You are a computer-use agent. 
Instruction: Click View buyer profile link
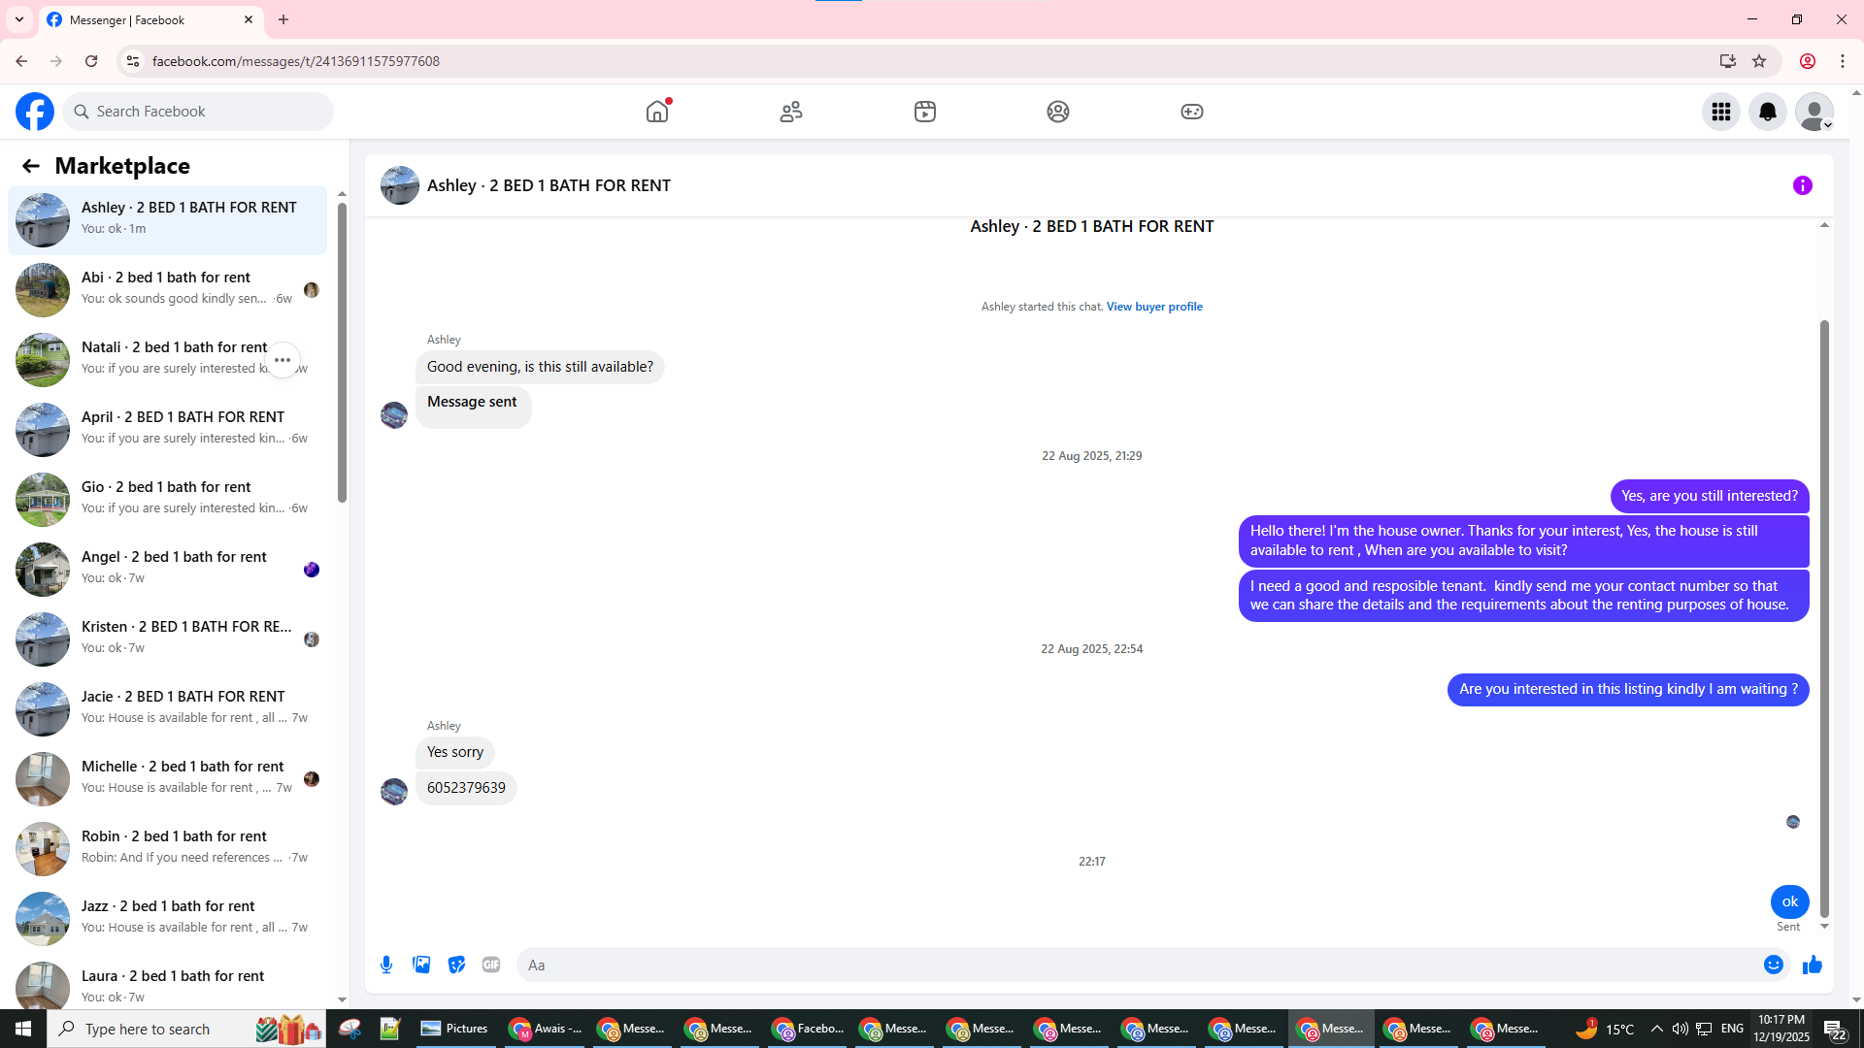click(1153, 307)
